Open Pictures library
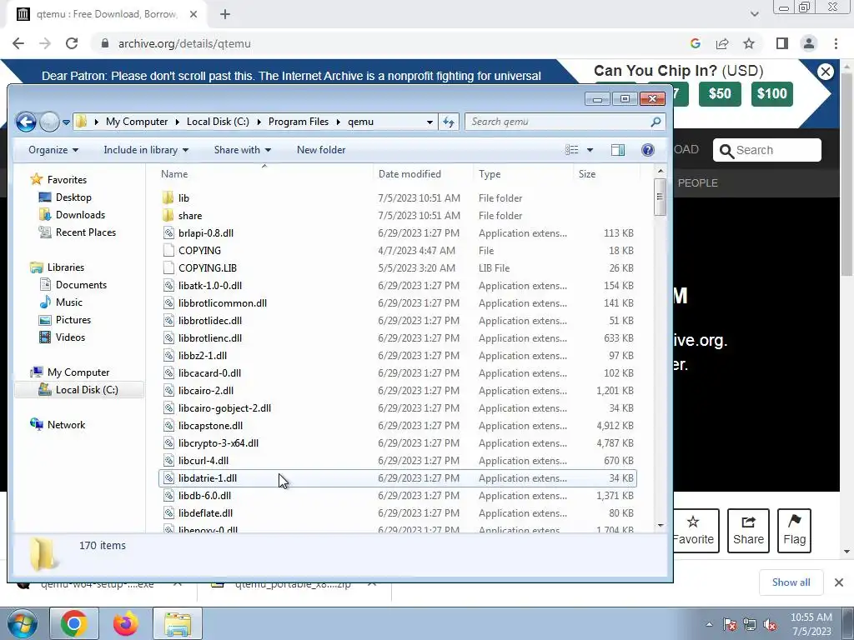 coord(73,319)
